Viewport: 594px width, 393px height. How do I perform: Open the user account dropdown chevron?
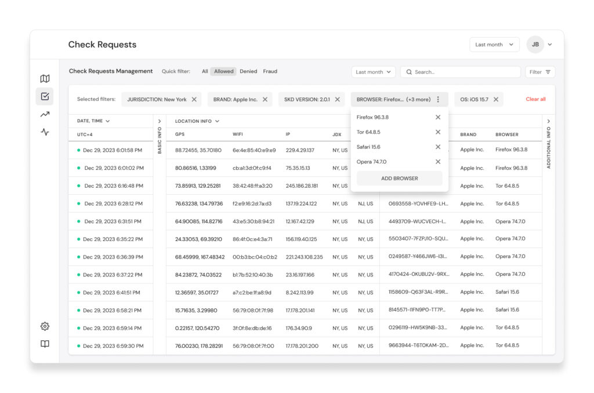550,44
